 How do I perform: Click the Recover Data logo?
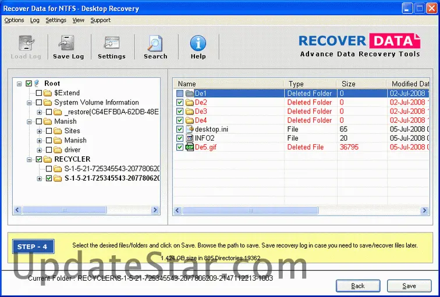[360, 45]
